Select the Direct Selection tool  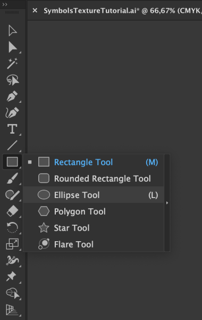12,47
